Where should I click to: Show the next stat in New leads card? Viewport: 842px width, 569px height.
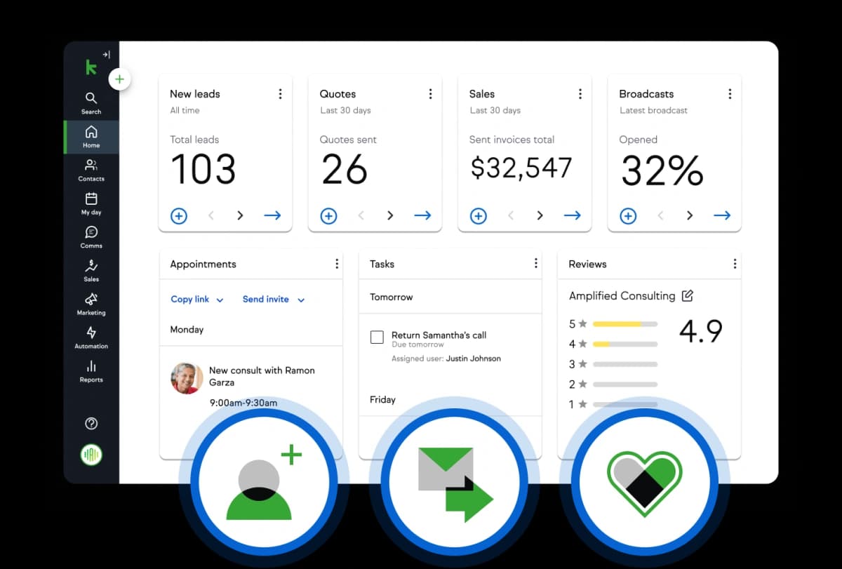coord(241,216)
